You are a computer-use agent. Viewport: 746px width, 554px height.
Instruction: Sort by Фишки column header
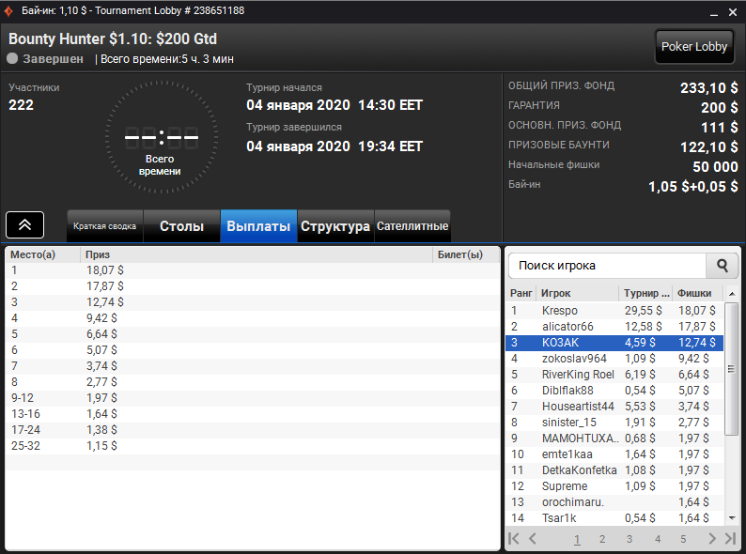click(694, 293)
